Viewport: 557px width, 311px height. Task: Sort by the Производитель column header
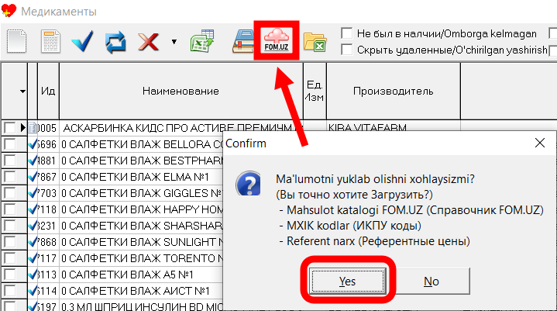point(394,91)
